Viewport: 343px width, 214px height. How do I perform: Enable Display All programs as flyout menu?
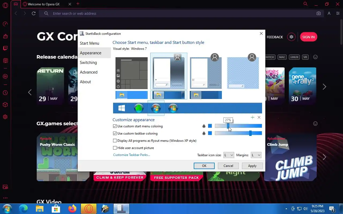click(115, 141)
